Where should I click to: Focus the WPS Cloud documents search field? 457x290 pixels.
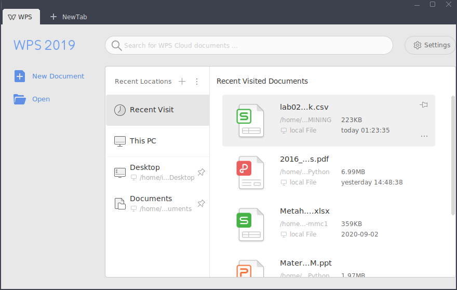(x=249, y=45)
